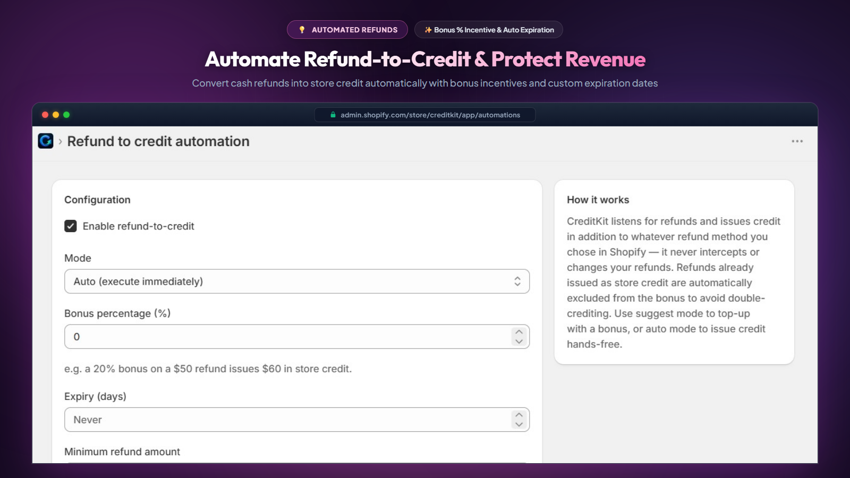Click the Minimum refund amount label

(x=122, y=451)
